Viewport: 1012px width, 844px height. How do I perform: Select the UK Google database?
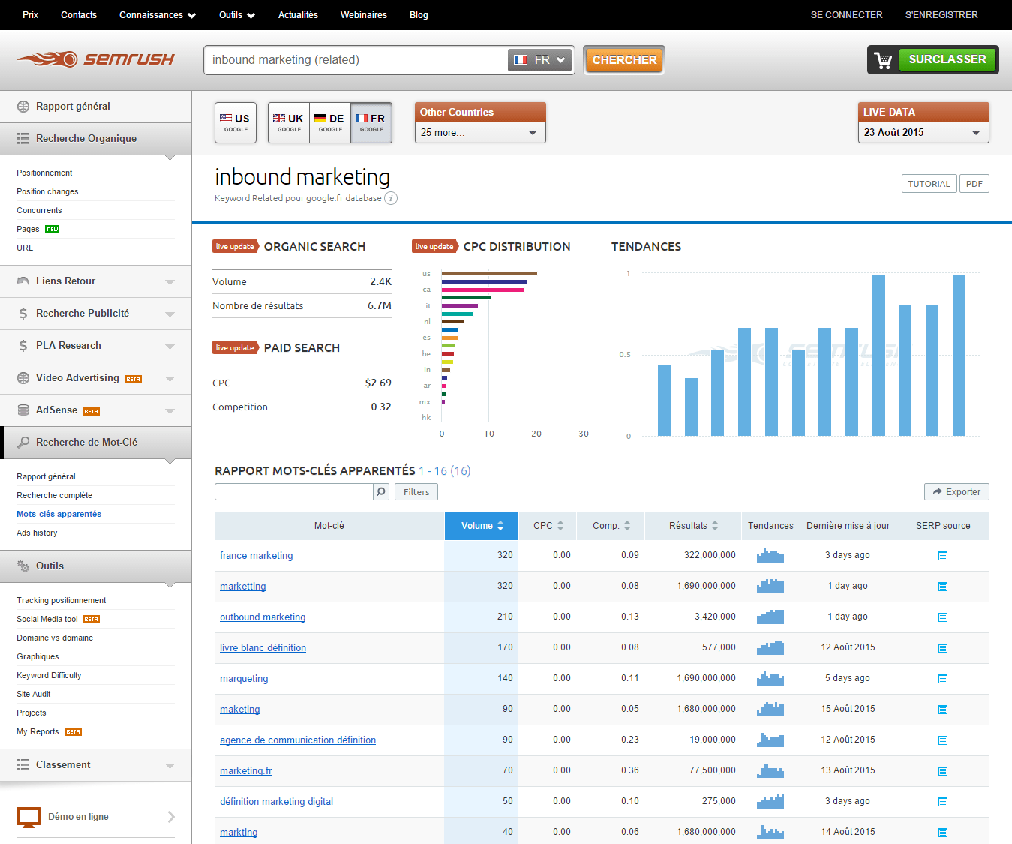pyautogui.click(x=289, y=122)
